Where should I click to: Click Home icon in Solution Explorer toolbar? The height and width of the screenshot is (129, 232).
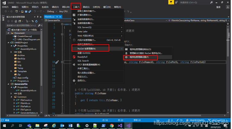tap(16, 21)
